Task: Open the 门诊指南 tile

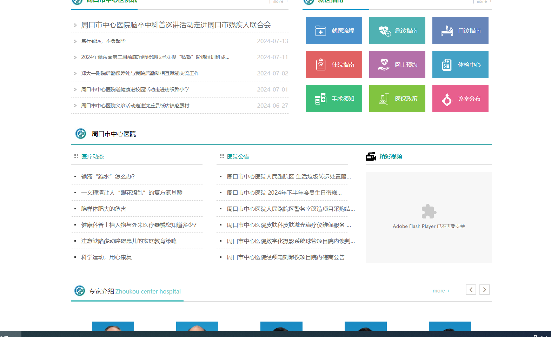Action: click(460, 31)
